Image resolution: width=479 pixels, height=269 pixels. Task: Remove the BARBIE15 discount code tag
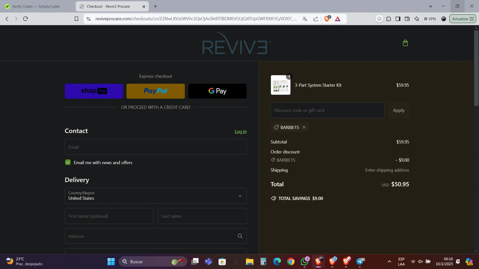pos(304,127)
